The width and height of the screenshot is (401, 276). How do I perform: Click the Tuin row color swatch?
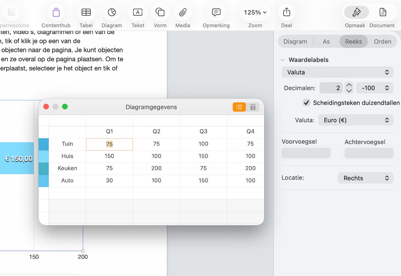point(44,144)
